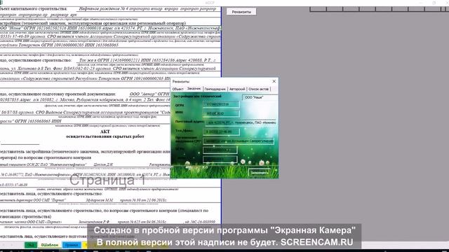The width and height of the screenshot is (449, 252).
Task: Click 'Объект капитального строительства' label text
Action: click(x=34, y=9)
